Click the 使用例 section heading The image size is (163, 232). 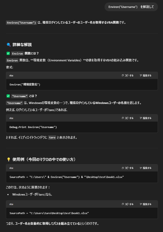[x=44, y=159]
